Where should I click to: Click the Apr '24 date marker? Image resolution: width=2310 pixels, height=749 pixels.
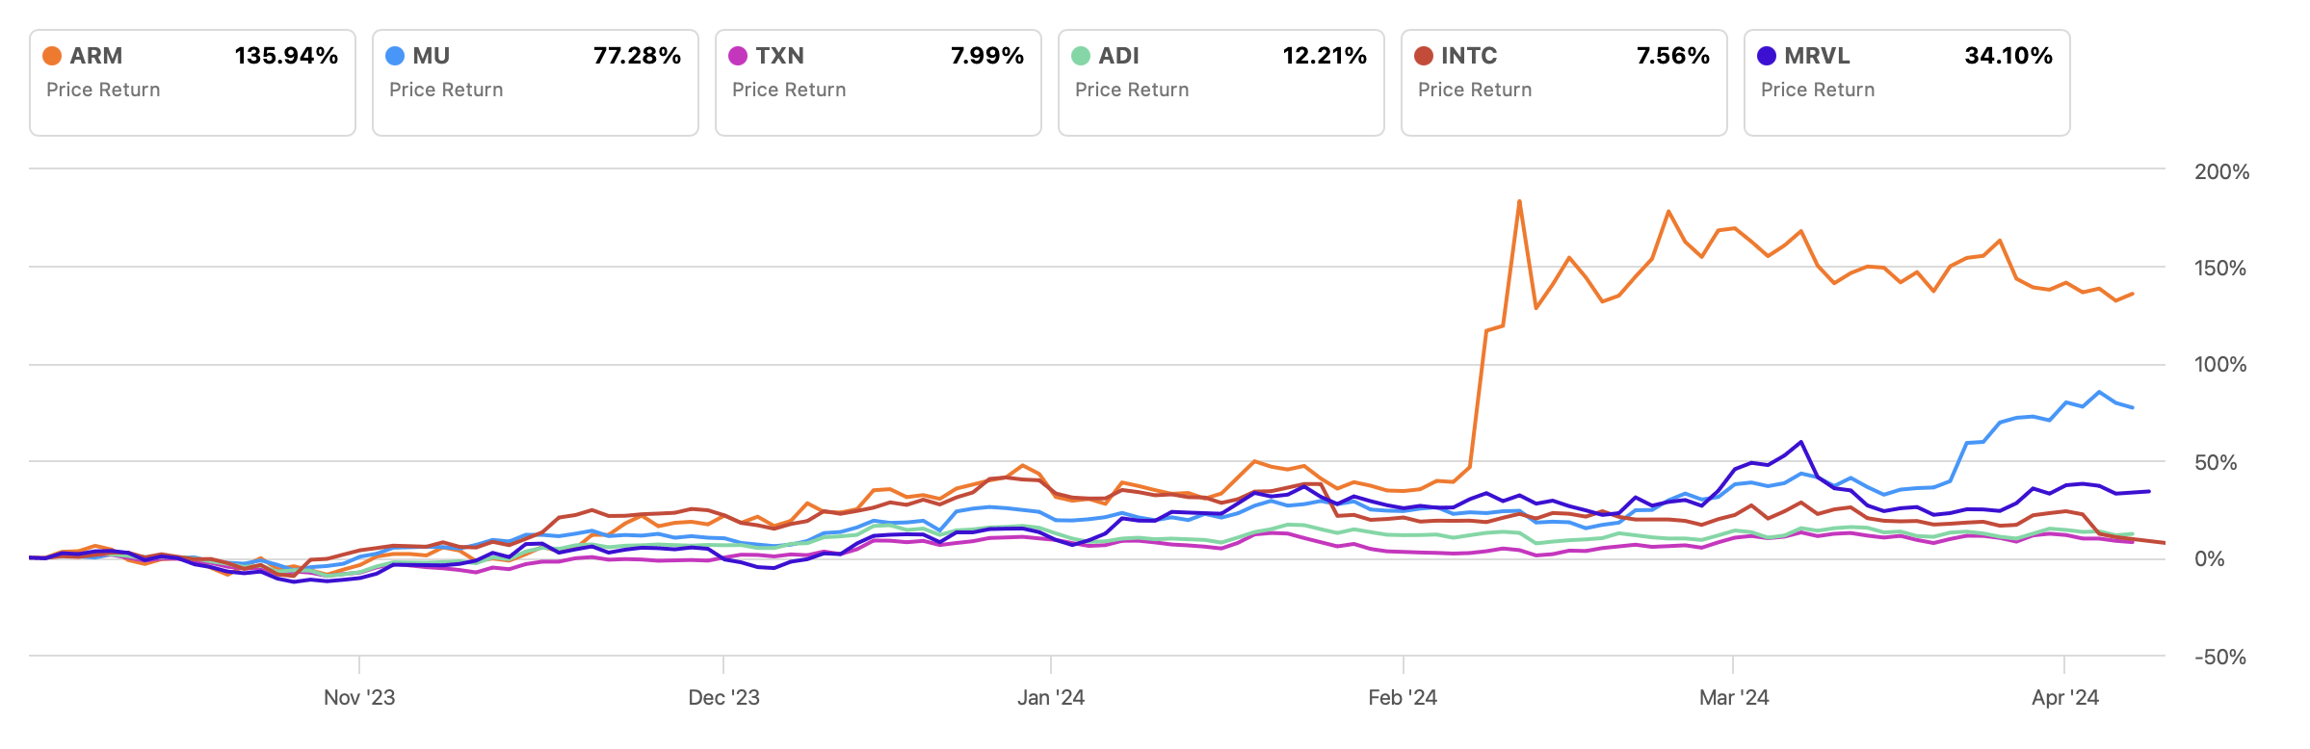[2064, 698]
